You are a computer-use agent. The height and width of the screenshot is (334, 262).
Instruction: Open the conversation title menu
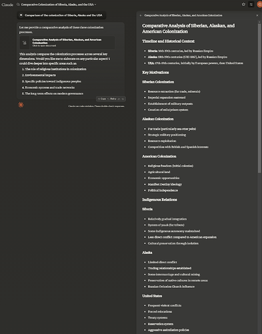pos(57,5)
